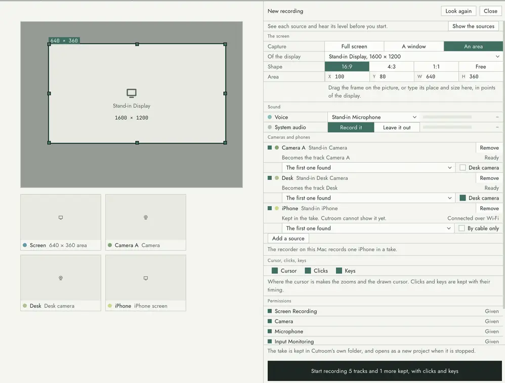Click the left-middle handle of the capture frame
Viewport: 505px width, 383px height.
(x=49, y=93)
